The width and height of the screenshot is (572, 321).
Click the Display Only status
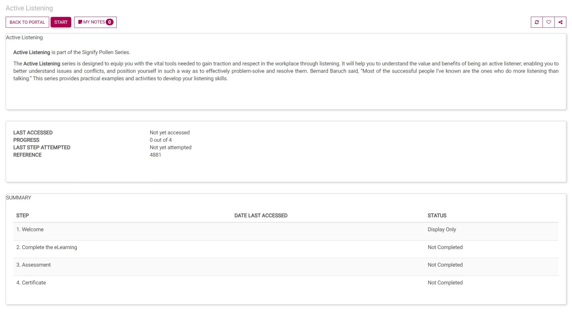click(x=442, y=230)
